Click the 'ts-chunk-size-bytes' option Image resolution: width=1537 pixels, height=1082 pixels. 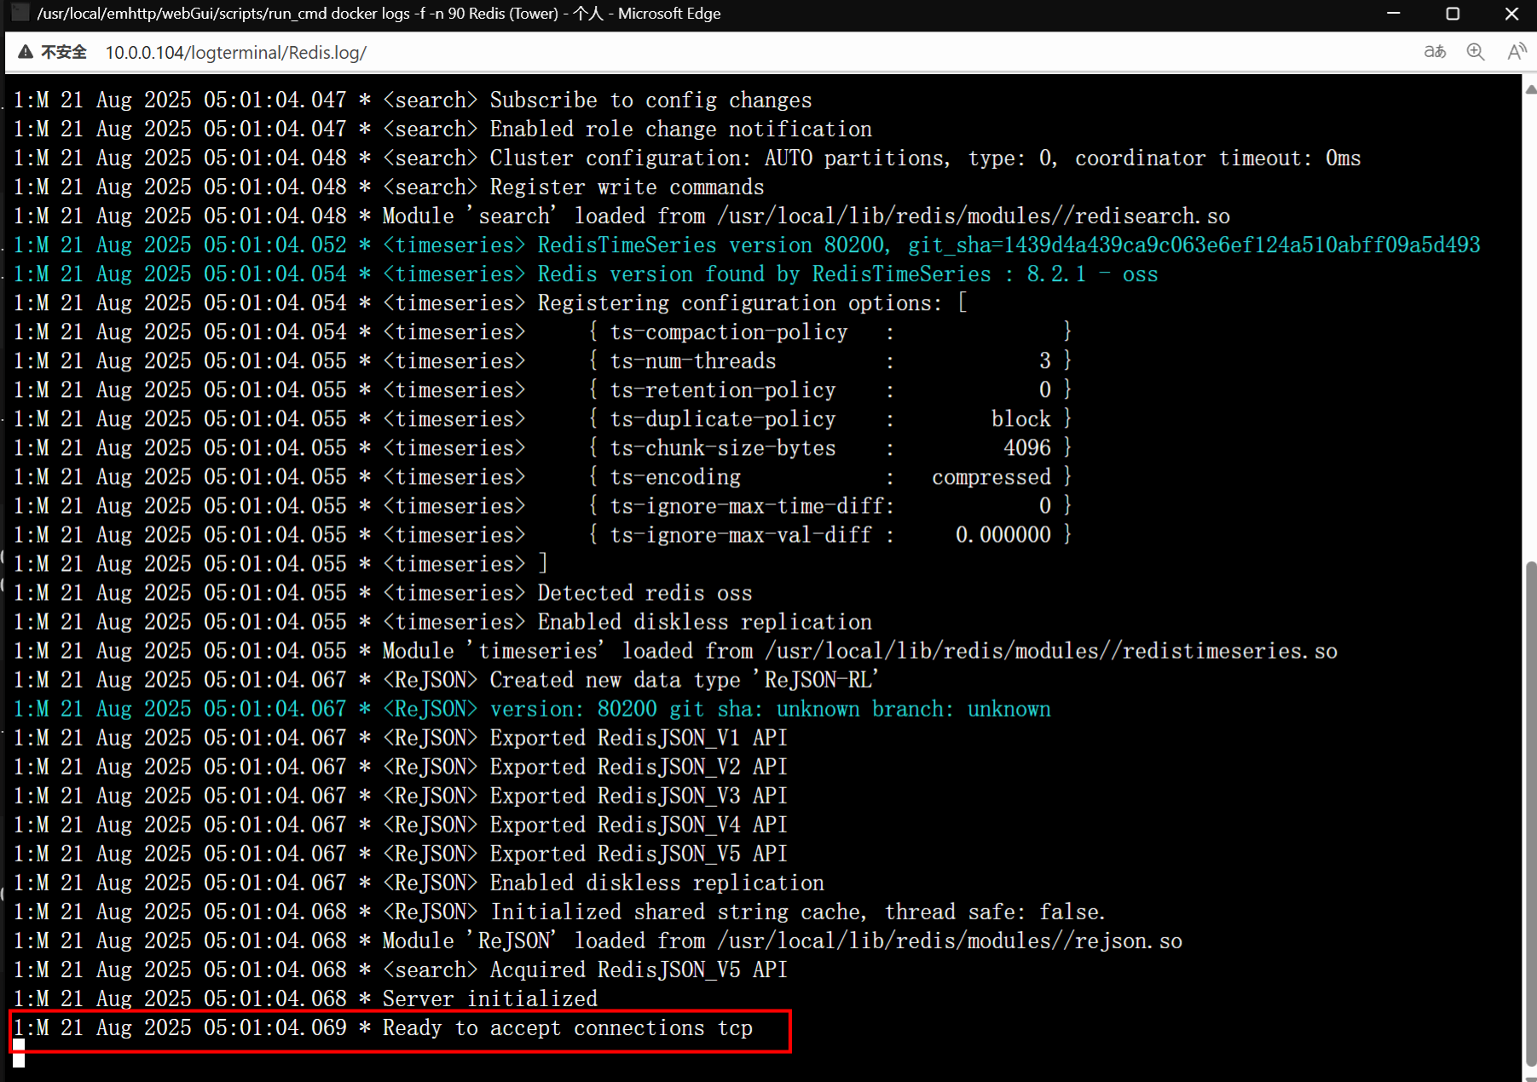click(x=723, y=448)
